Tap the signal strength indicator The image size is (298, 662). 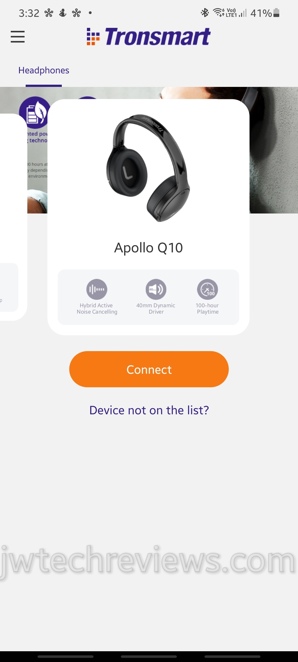coord(243,13)
